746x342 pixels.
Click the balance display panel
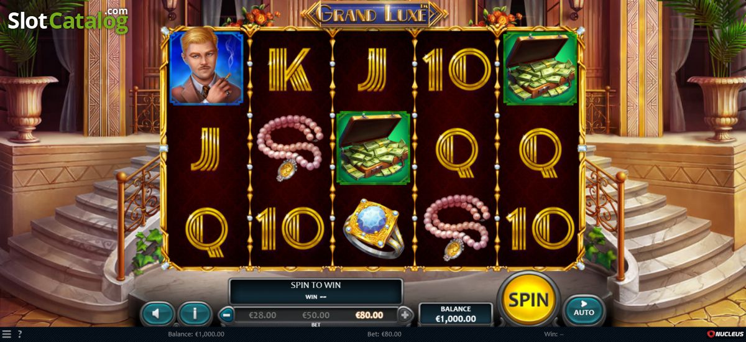(456, 315)
